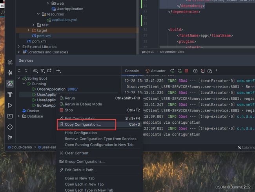Open highlighted user-service pom.xml
Screen dimensions: 255x192
point(44,36)
